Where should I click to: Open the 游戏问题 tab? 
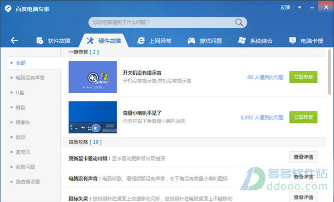coord(205,41)
